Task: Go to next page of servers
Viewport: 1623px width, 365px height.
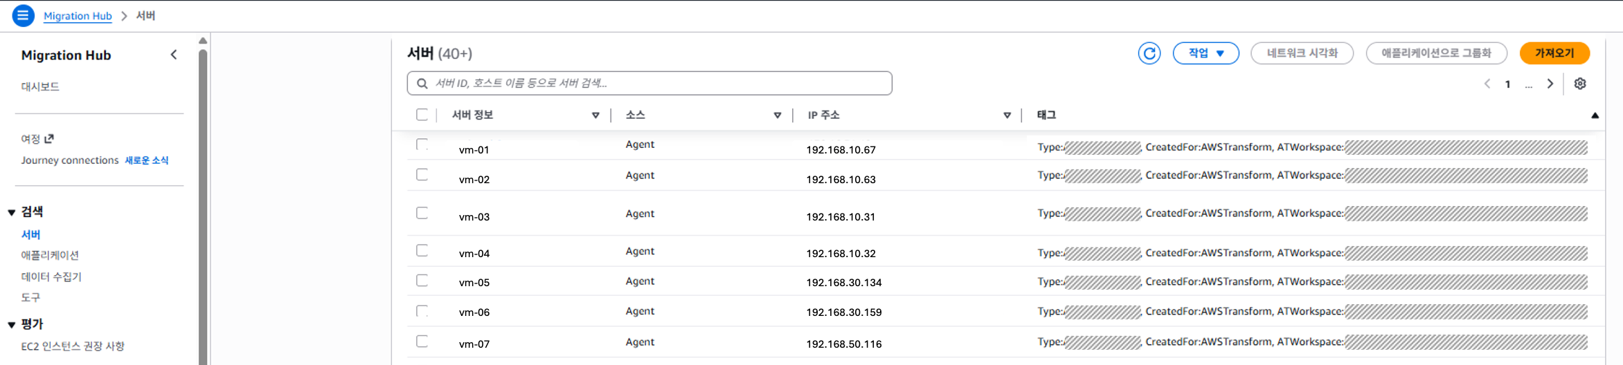Action: 1550,84
